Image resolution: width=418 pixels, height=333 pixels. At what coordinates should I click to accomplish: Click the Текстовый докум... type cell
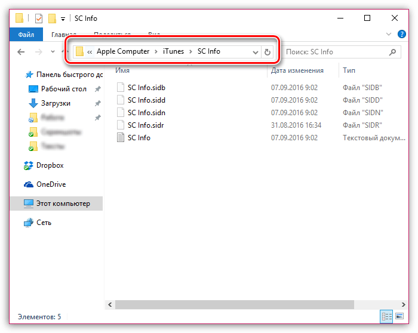[x=374, y=138]
